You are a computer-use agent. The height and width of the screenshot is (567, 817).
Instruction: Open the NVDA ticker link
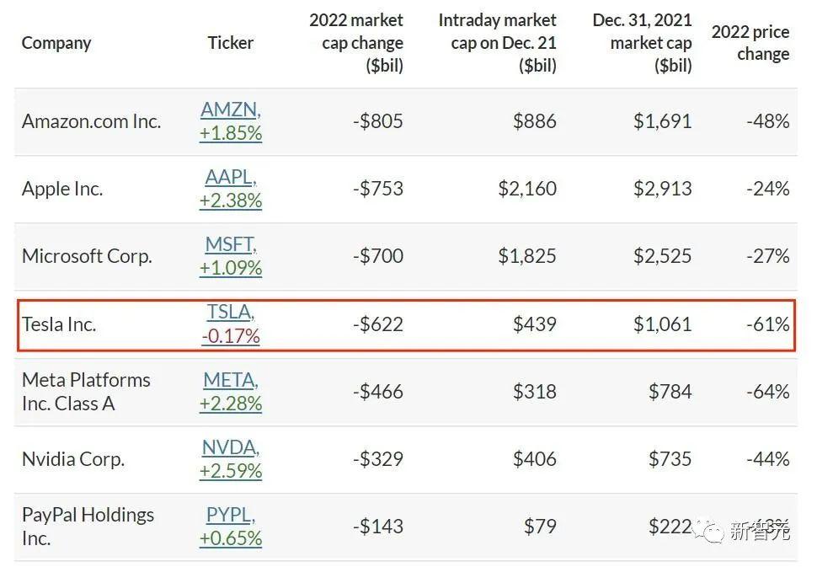point(230,447)
